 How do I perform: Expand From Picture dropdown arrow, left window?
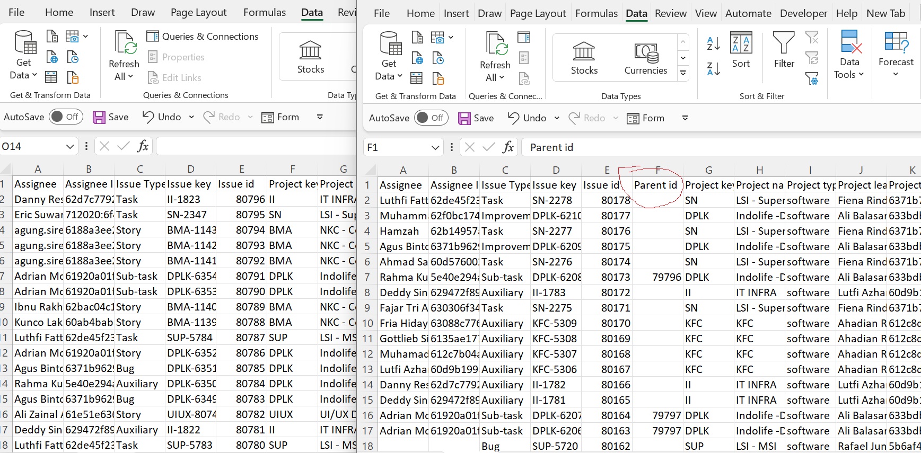tap(86, 37)
